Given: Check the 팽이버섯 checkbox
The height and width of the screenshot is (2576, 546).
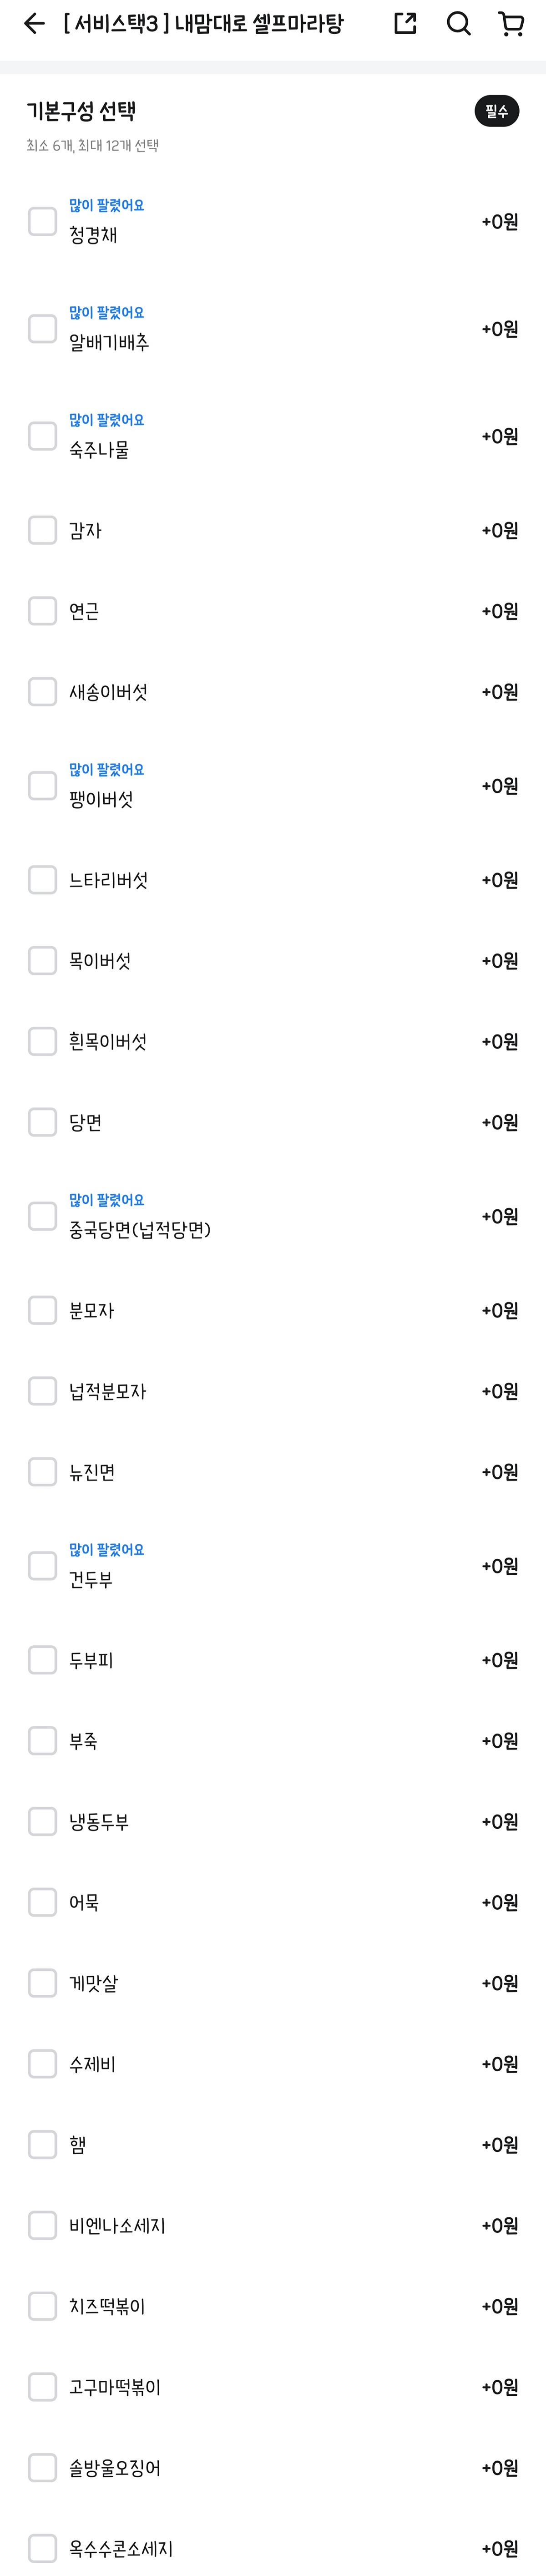Looking at the screenshot, I should point(42,786).
